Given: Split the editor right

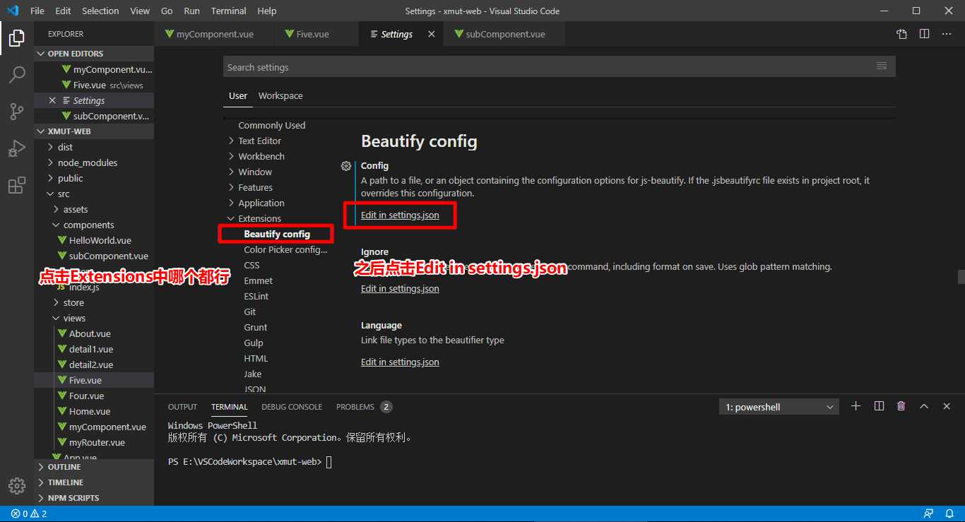Looking at the screenshot, I should click(x=924, y=34).
